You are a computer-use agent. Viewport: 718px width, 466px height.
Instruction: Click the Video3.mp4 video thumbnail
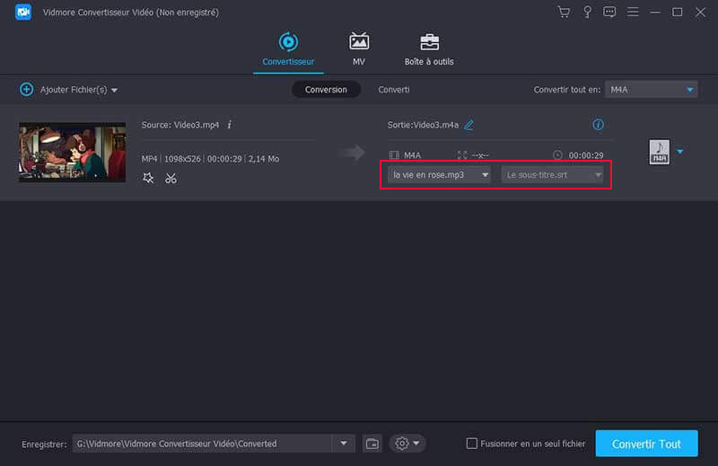pos(73,153)
